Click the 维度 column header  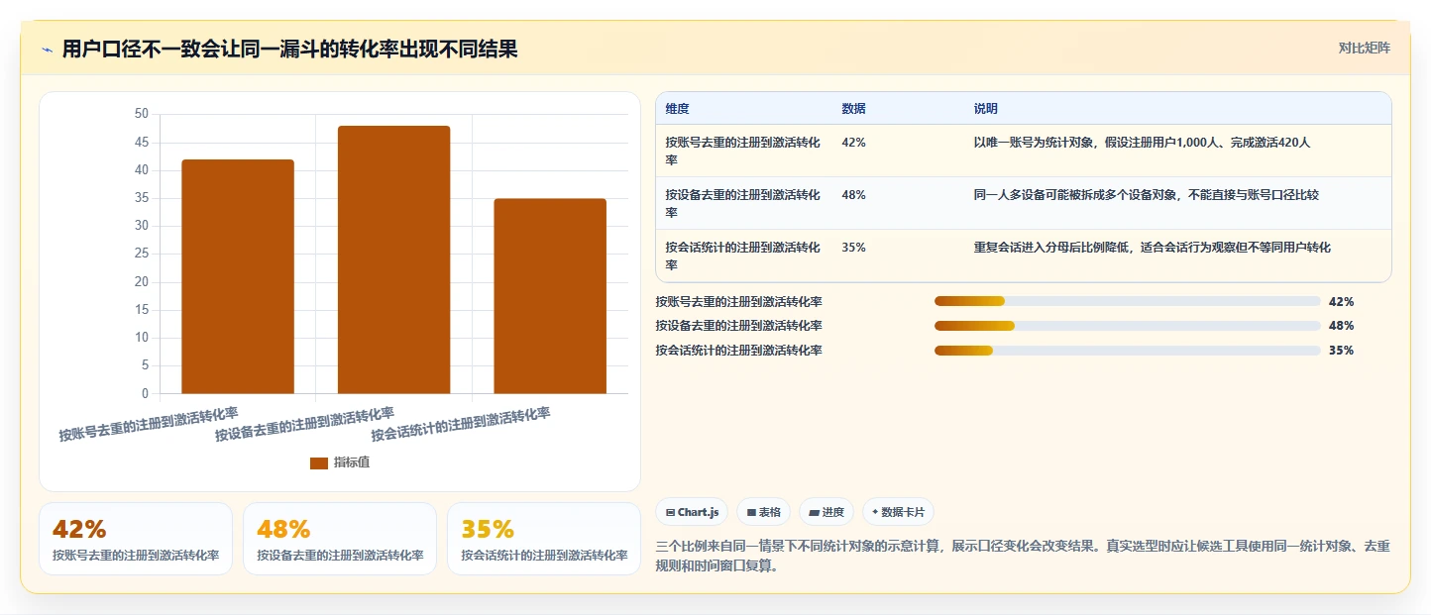[x=678, y=109]
